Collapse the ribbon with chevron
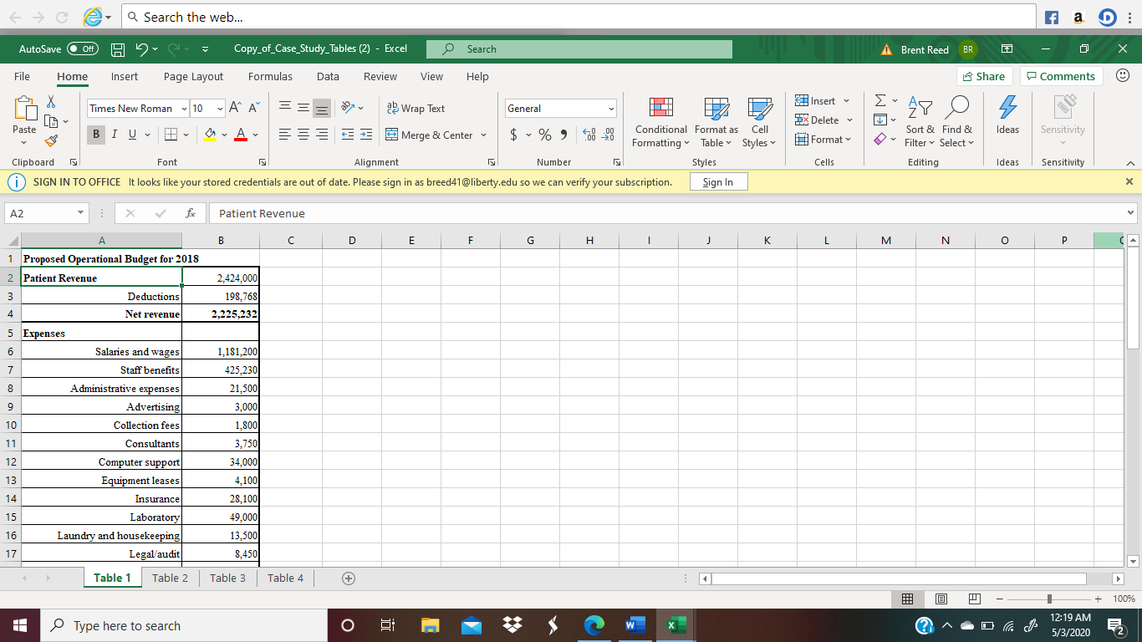The image size is (1142, 642). pos(1129,162)
